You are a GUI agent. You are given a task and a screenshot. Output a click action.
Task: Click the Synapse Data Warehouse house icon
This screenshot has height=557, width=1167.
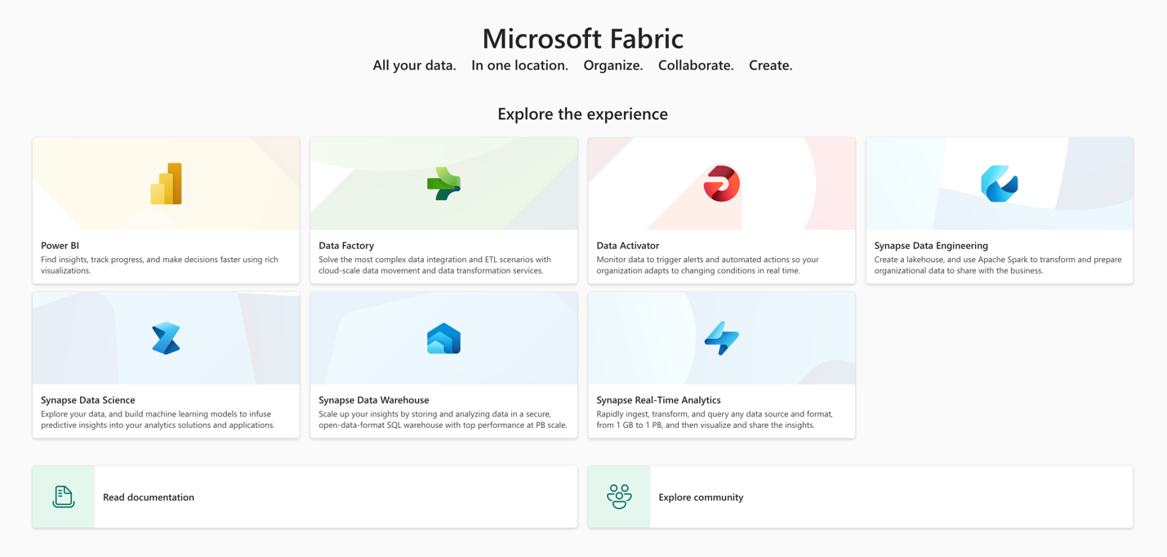[443, 338]
